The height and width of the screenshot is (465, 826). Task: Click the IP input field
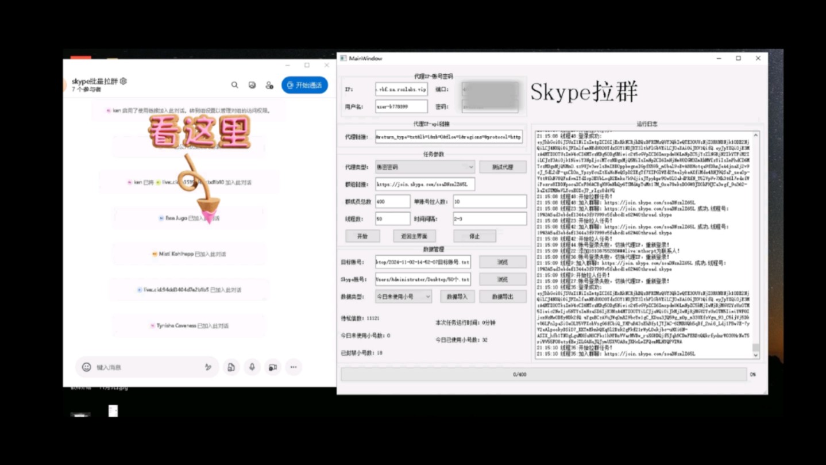402,89
